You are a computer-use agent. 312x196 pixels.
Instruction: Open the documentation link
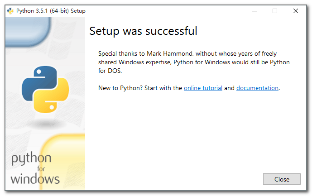pos(257,88)
